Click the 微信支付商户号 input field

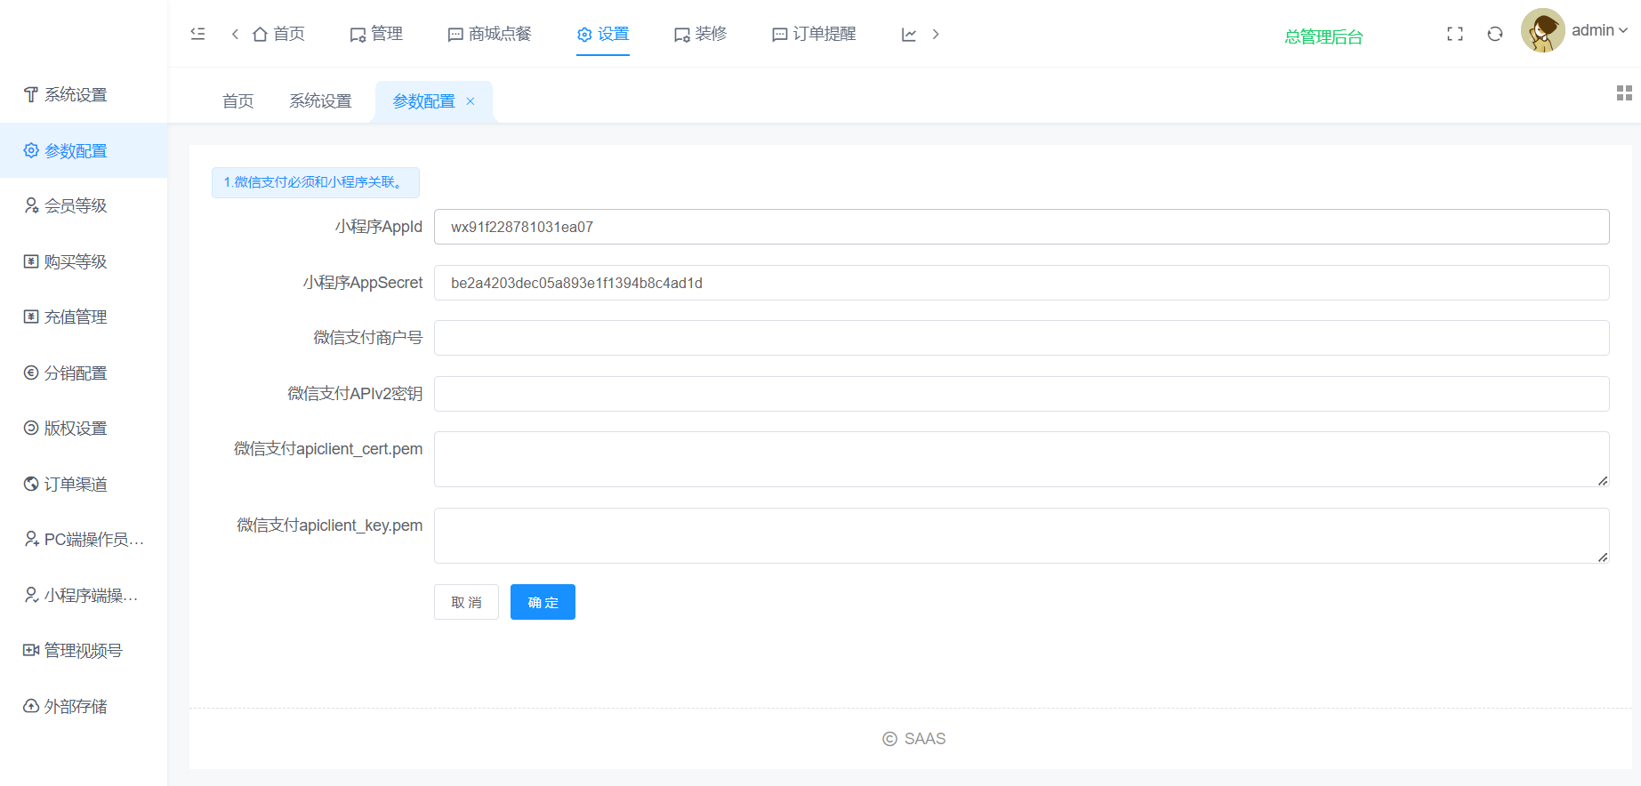1021,338
